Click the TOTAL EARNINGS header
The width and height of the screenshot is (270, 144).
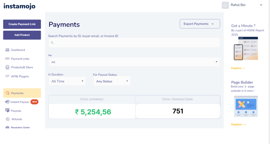pyautogui.click(x=91, y=99)
